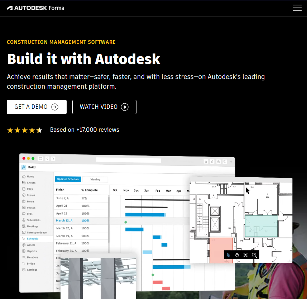Click the play icon in WATCH VIDEO
This screenshot has width=307, height=299.
(x=125, y=107)
